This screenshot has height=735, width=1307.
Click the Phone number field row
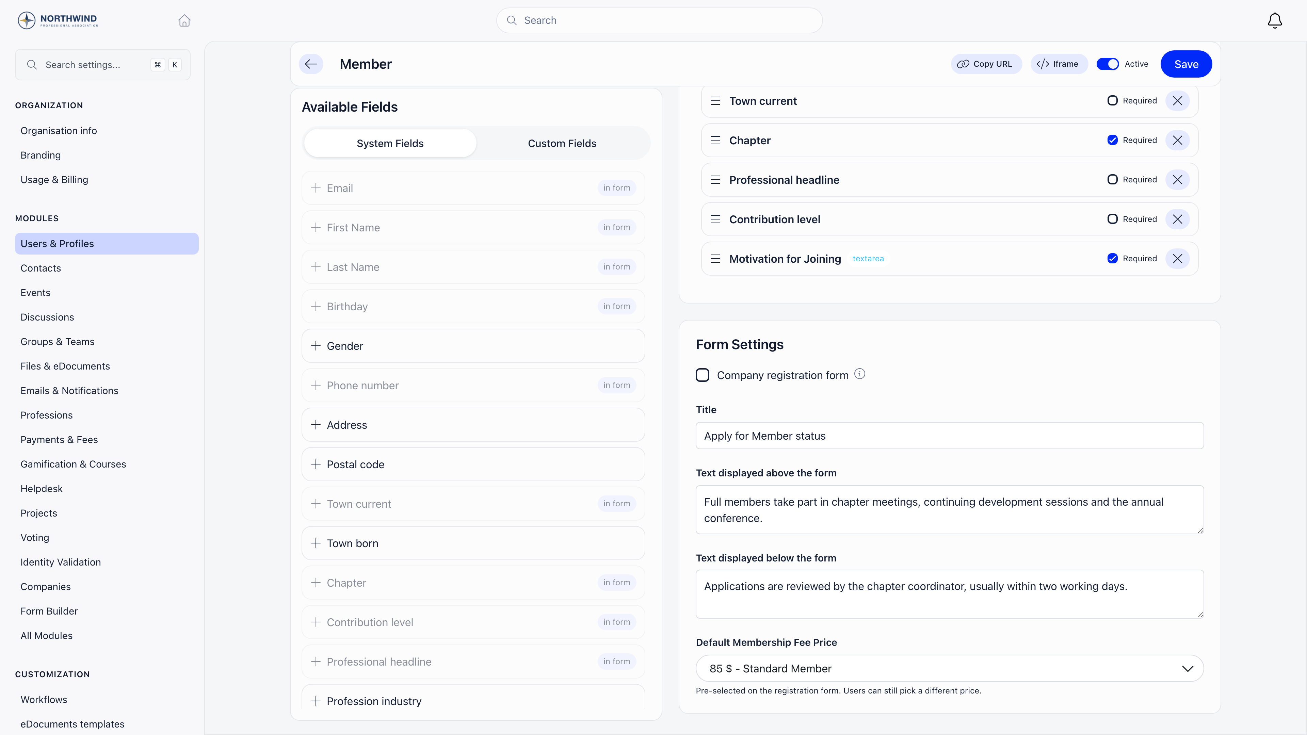point(473,386)
